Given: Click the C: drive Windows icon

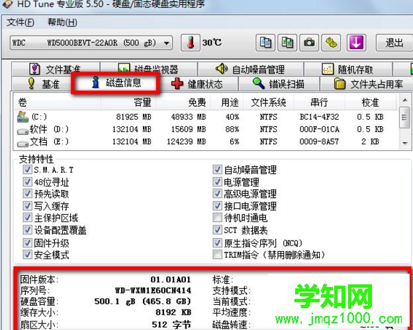Looking at the screenshot, I should [x=23, y=116].
